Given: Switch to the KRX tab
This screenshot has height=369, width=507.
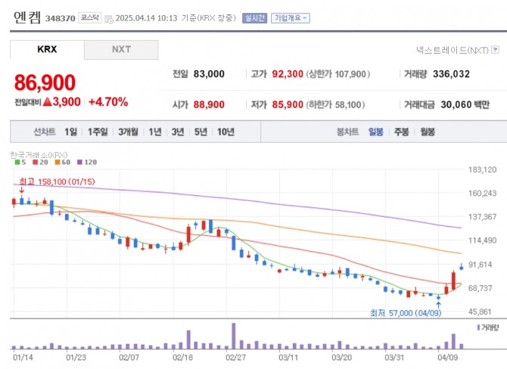Looking at the screenshot, I should point(47,49).
